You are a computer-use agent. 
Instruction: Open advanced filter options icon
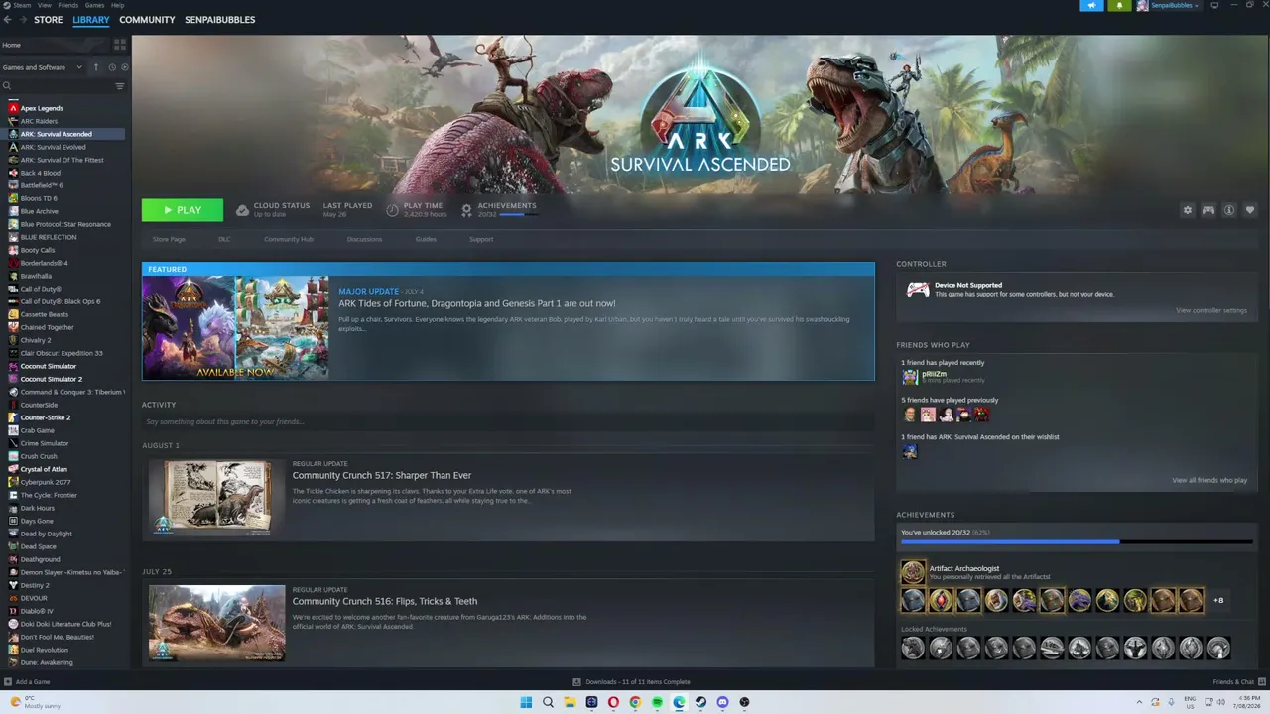120,86
